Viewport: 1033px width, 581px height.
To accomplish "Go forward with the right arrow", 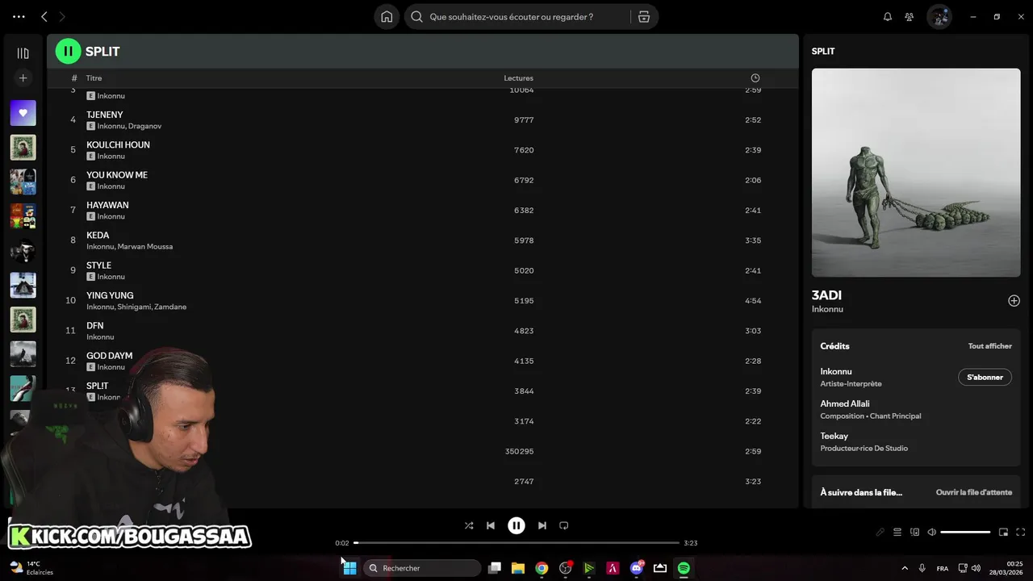I will [x=62, y=16].
